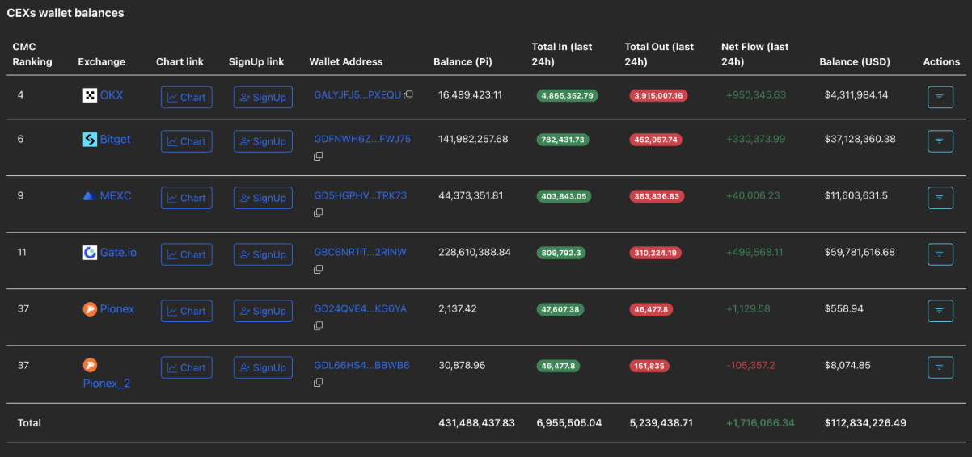972x457 pixels.
Task: Open the Chart for Bitget
Action: tap(186, 141)
